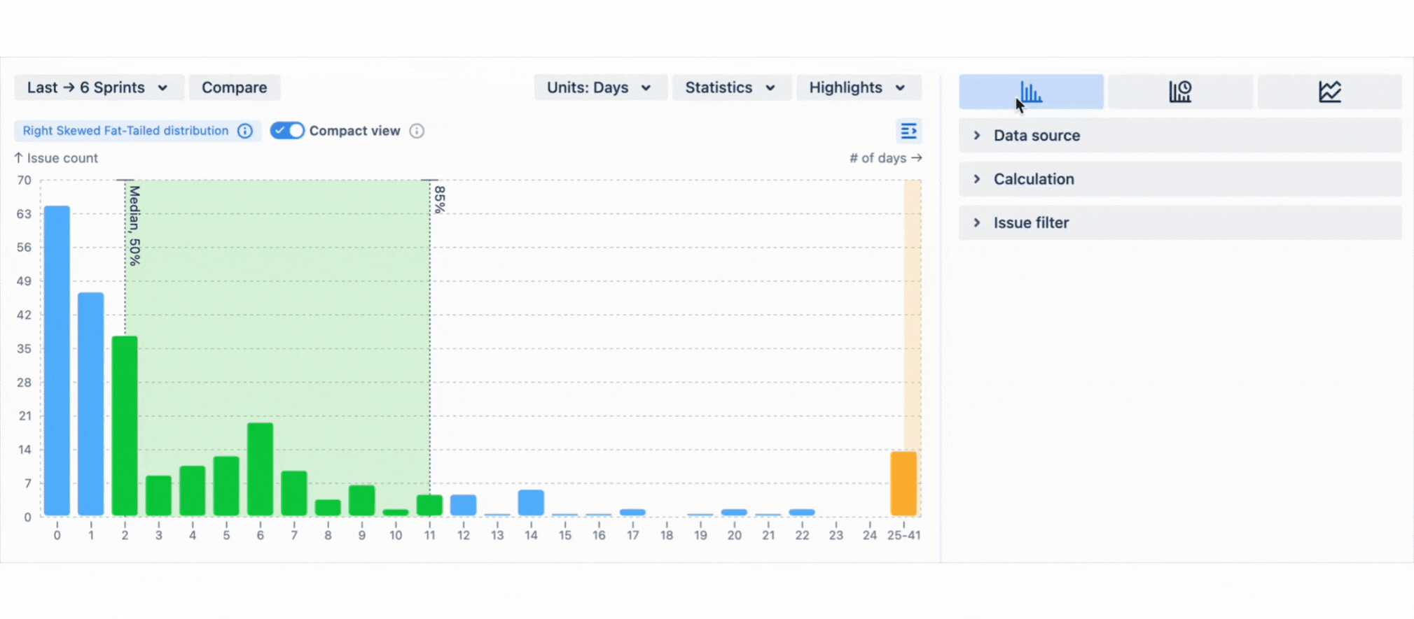Click info icon beside Right Skewed distribution
This screenshot has width=1414, height=619.
(244, 131)
